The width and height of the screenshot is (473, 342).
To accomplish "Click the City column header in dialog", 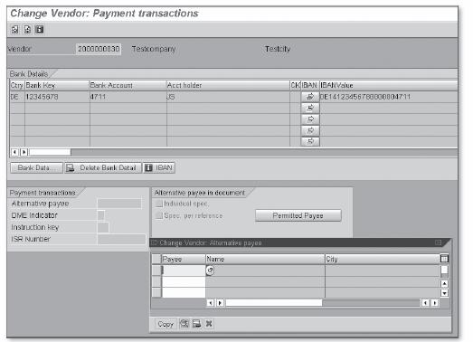I will pyautogui.click(x=383, y=259).
